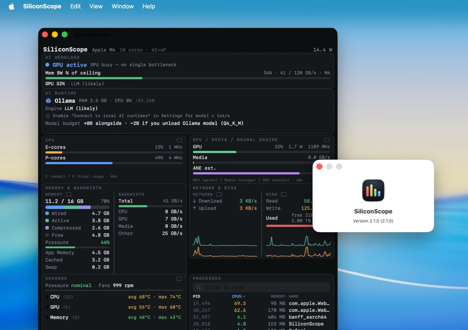Sort processes by CPU% column
The height and width of the screenshot is (330, 468).
point(239,296)
